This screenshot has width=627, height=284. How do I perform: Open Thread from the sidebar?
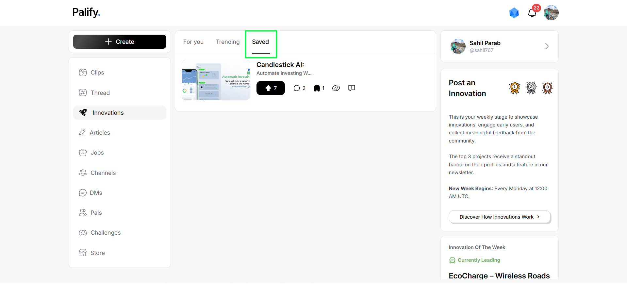pos(120,93)
